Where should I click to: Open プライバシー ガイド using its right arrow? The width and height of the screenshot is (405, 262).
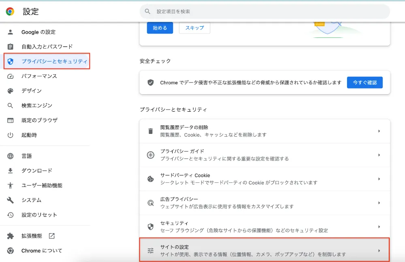click(379, 155)
